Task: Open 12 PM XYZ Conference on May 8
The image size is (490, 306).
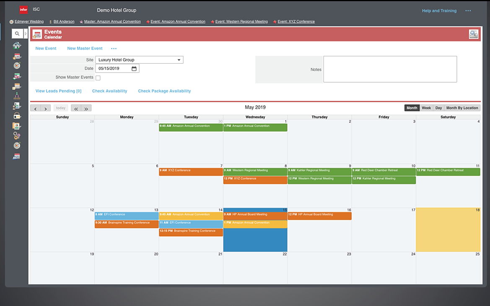Action: [255, 180]
